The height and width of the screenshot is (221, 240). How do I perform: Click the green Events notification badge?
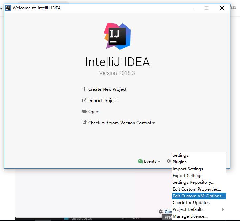click(x=140, y=161)
